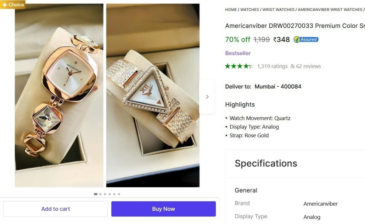
Task: Click the 1,319 ratings link
Action: pos(272,66)
